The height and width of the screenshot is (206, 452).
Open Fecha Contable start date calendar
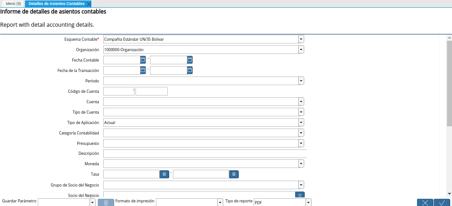pyautogui.click(x=143, y=60)
